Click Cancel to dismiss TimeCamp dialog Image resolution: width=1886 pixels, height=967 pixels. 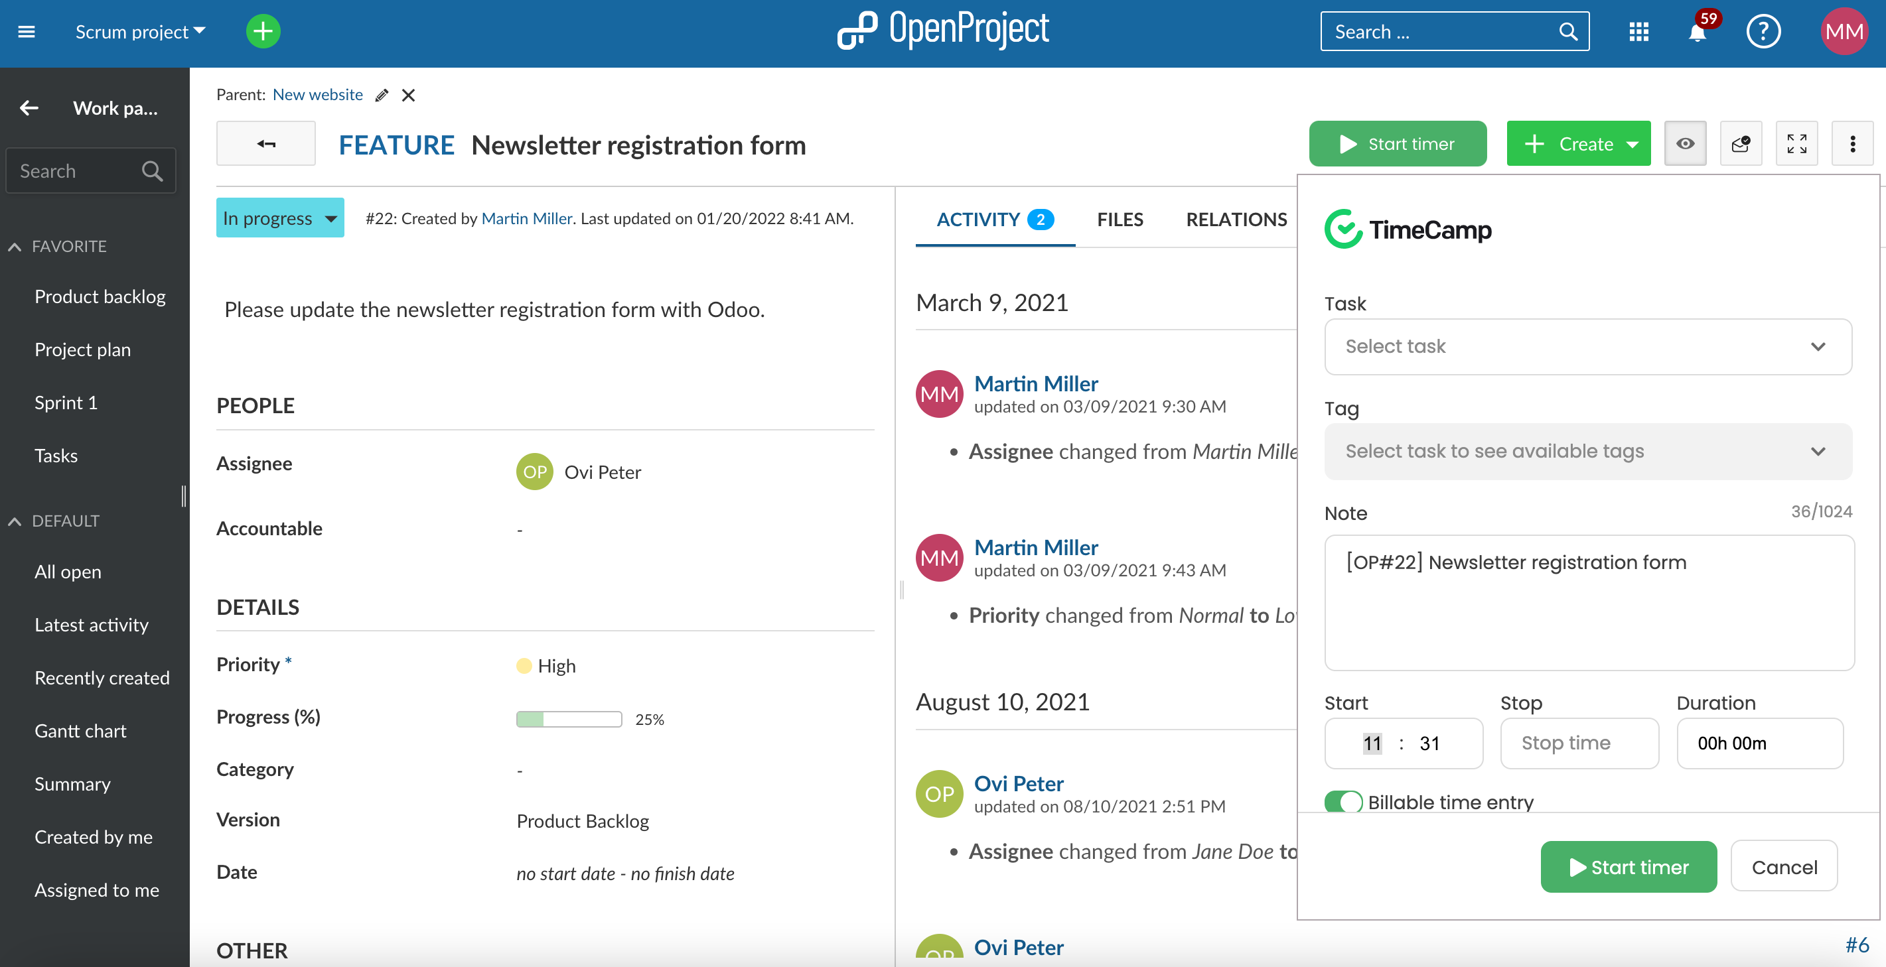1785,867
